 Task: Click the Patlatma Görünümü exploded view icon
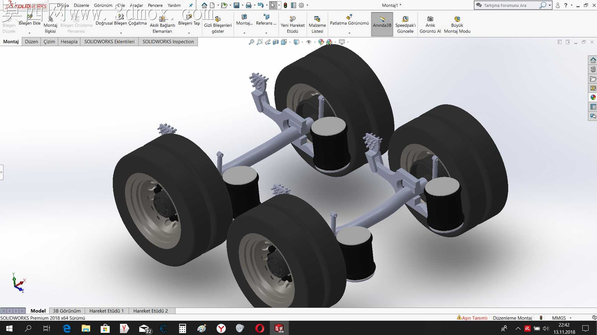click(x=349, y=17)
